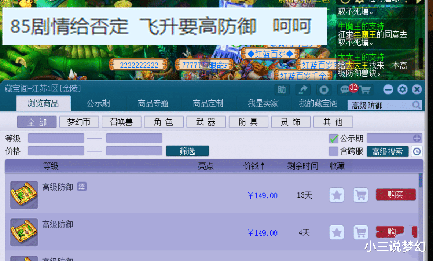Switch to the 公示期 tab
The image size is (433, 261).
[98, 104]
